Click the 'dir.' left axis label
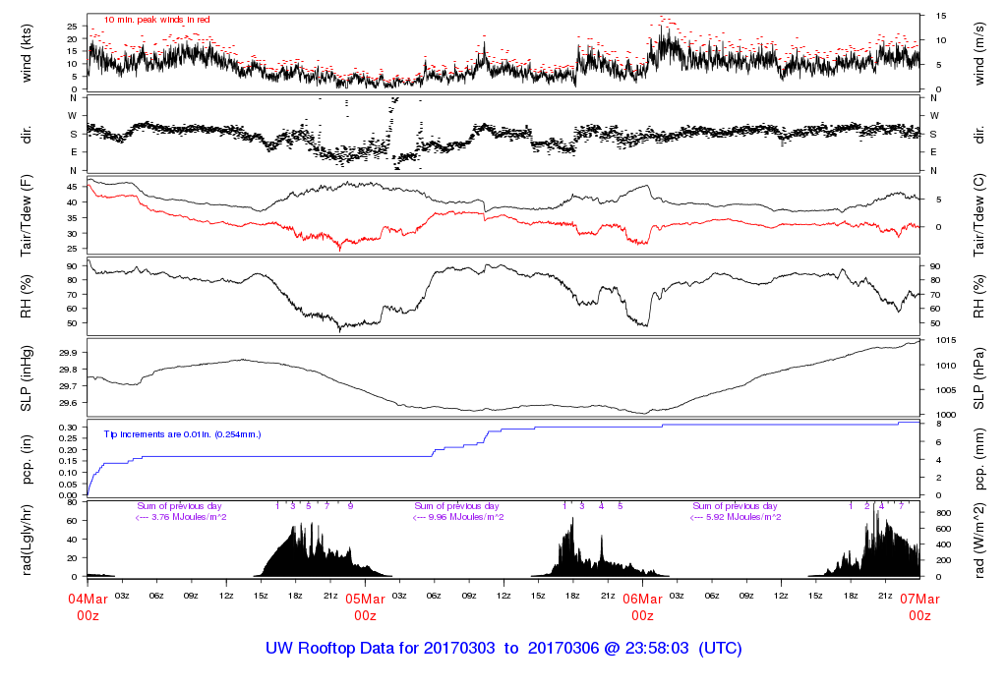 [27, 135]
